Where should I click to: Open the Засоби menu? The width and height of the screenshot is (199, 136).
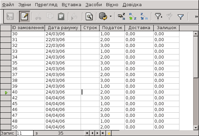pos(94,5)
